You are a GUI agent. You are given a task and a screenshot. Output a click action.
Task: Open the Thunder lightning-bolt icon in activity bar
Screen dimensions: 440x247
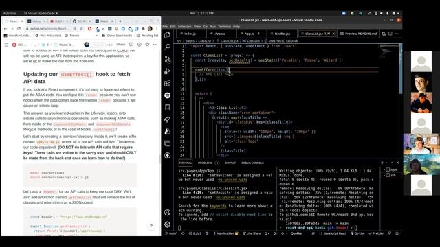click(x=168, y=156)
